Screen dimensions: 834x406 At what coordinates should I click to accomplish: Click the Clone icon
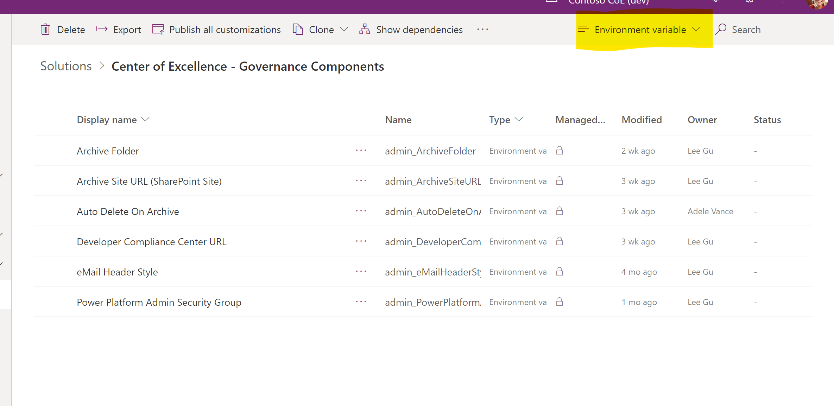(x=298, y=29)
